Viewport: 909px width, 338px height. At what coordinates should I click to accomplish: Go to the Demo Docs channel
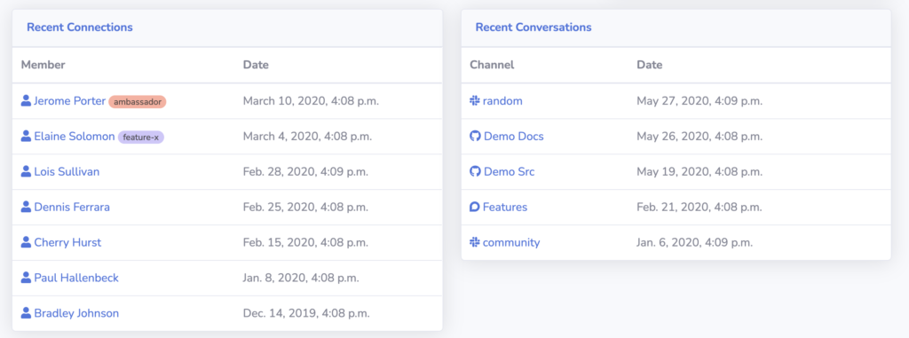(514, 137)
